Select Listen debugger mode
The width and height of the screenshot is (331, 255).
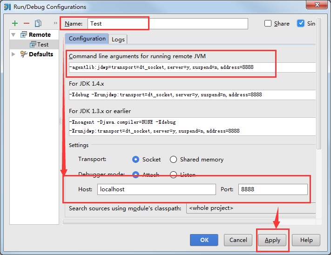173,175
